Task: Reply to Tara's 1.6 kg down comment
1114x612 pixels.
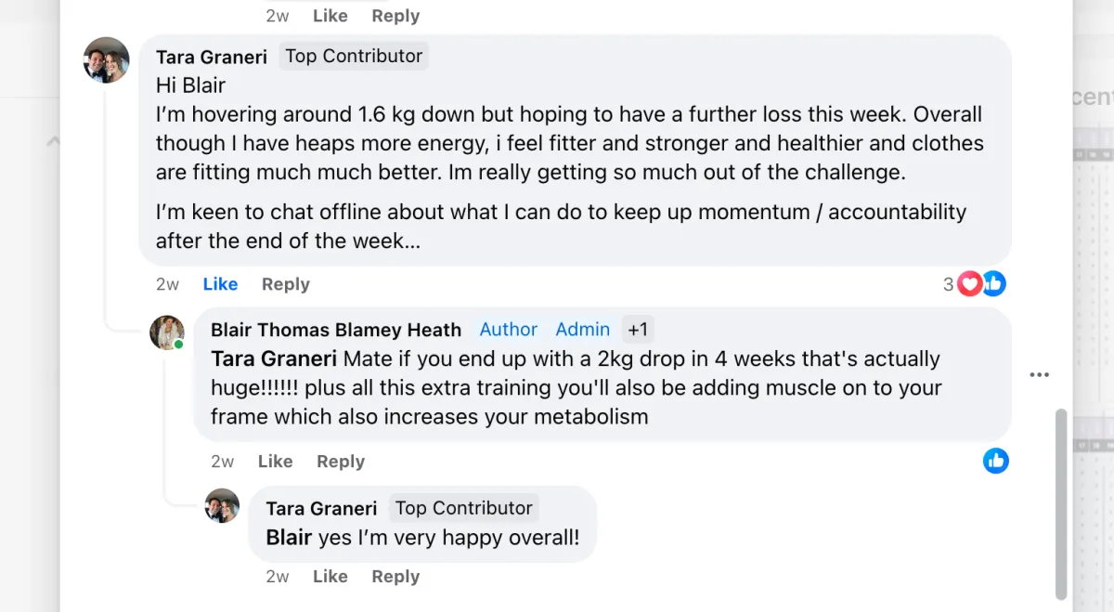Action: coord(285,284)
